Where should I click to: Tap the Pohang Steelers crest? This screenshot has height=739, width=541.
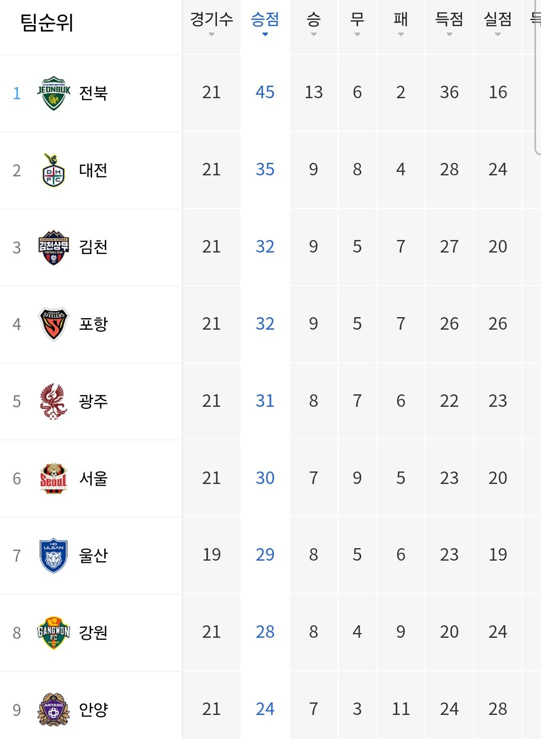54,324
